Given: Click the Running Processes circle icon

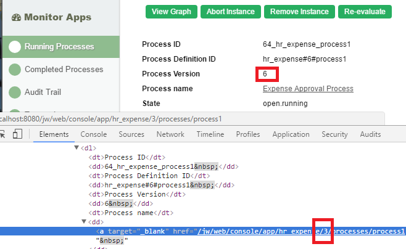Looking at the screenshot, I should pos(15,47).
